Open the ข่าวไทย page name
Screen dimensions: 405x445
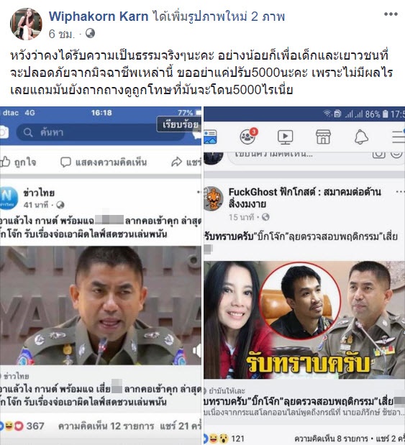39,193
